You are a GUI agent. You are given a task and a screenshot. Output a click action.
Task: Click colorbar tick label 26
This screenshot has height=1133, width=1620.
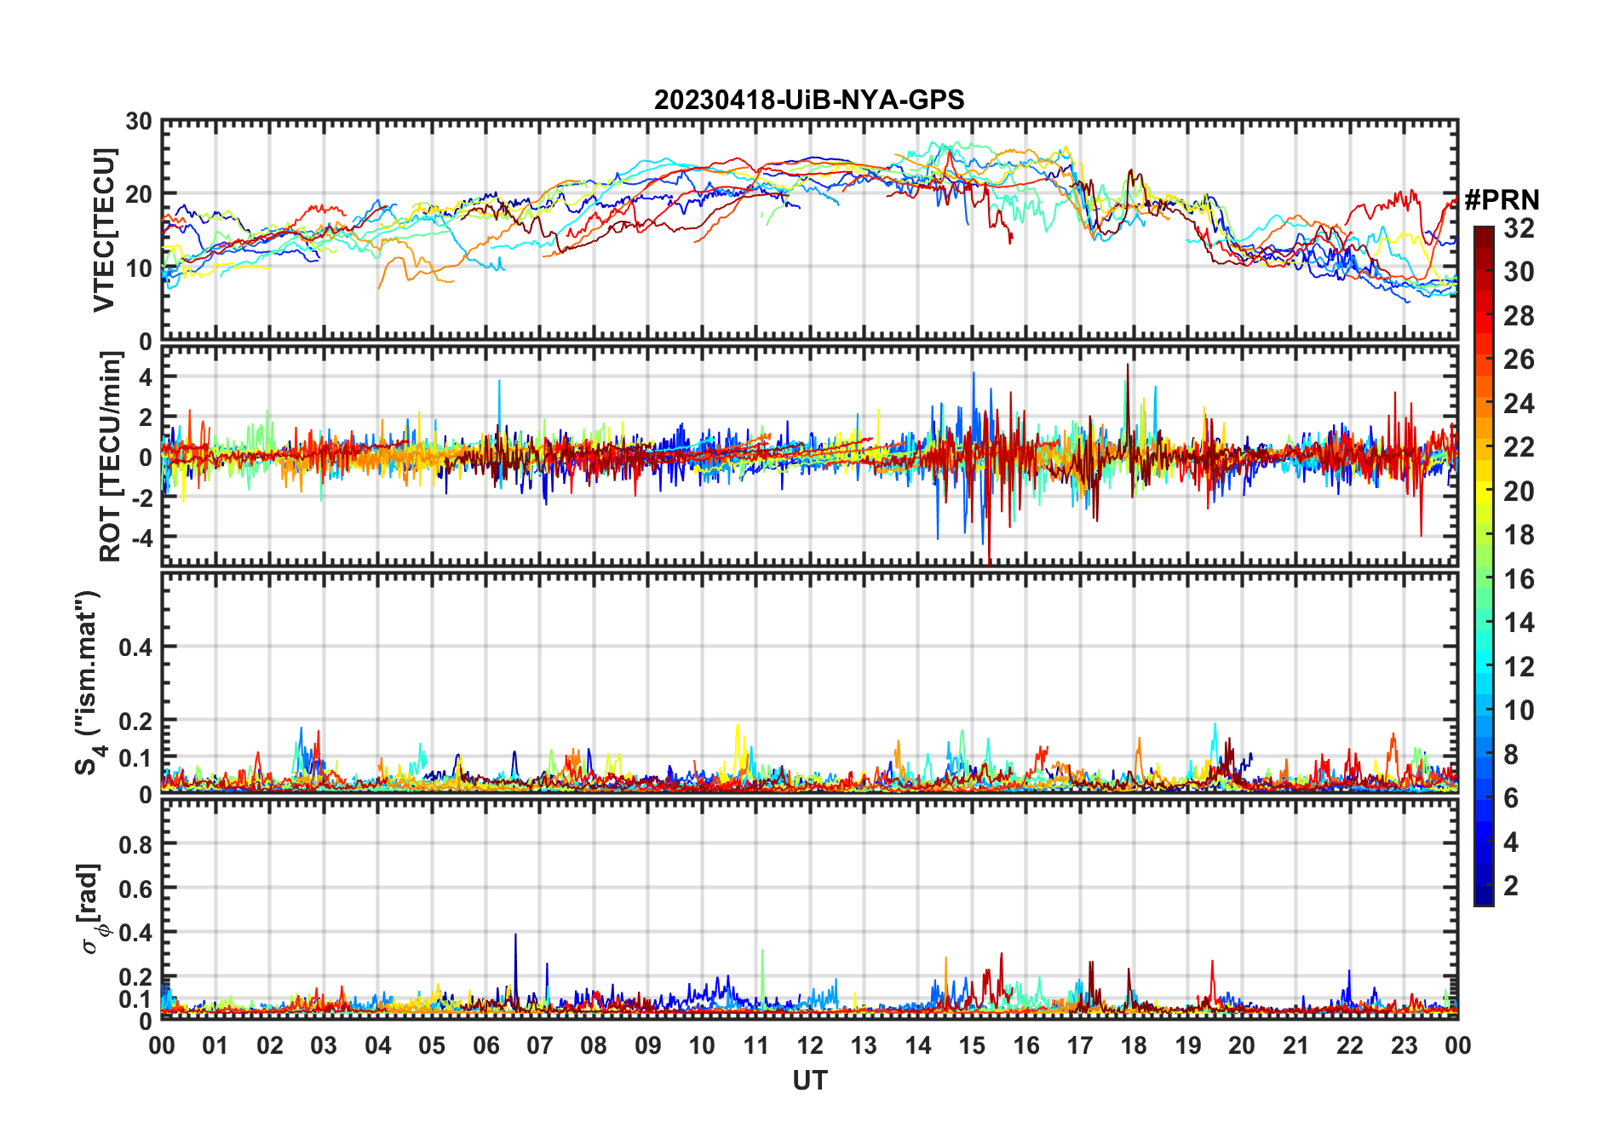(x=1519, y=359)
